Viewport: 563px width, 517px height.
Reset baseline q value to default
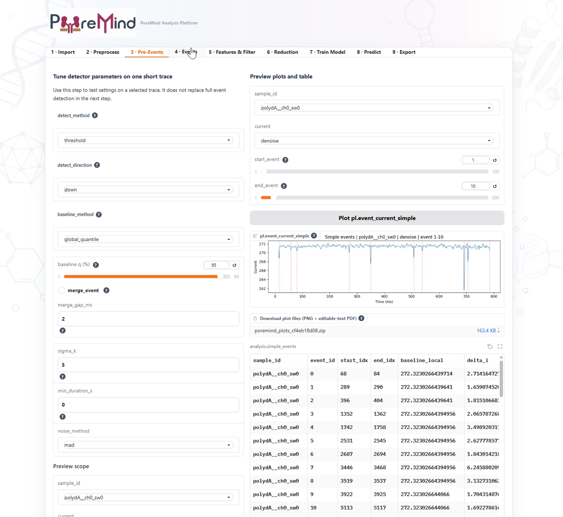click(234, 265)
